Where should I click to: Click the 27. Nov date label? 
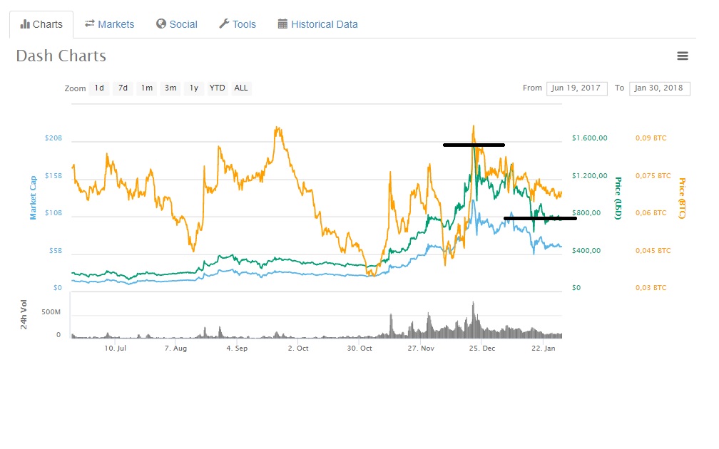pos(421,349)
